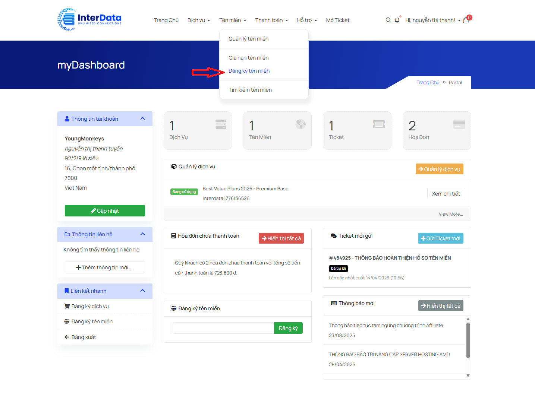Click the credit card icon on Hóa Đơn card
The width and height of the screenshot is (535, 409).
tap(459, 124)
